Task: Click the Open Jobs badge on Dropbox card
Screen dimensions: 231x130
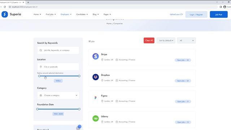Action: pos(183,81)
